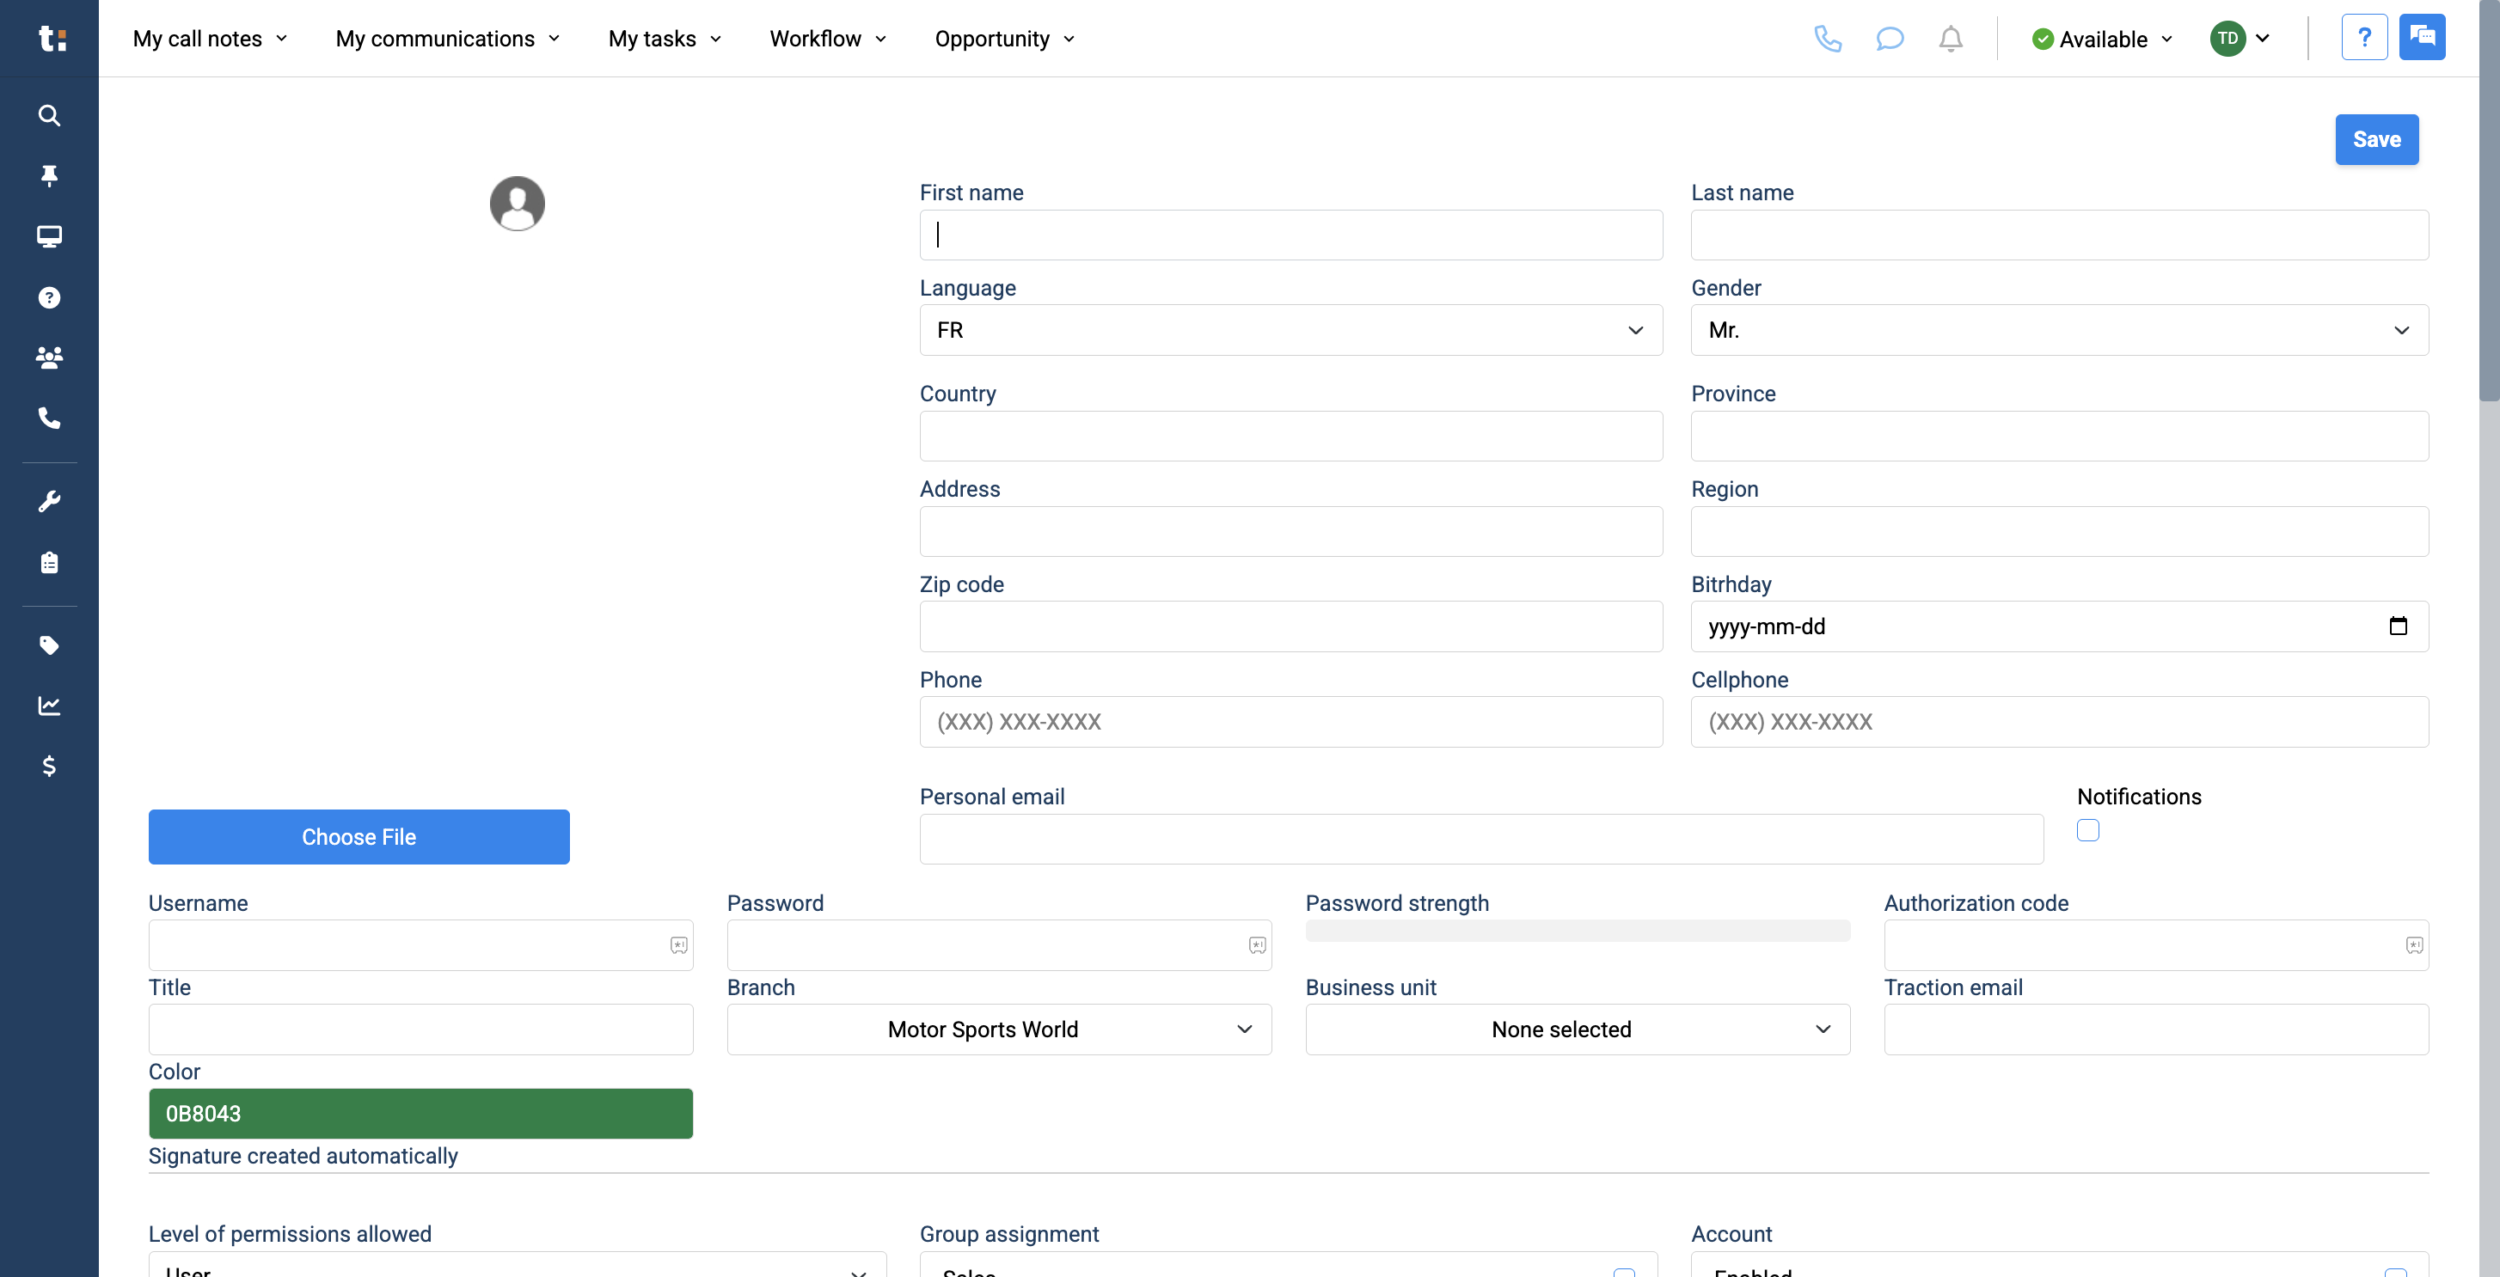This screenshot has height=1277, width=2500.
Task: Open the analytics chart sidebar icon
Action: [x=48, y=706]
